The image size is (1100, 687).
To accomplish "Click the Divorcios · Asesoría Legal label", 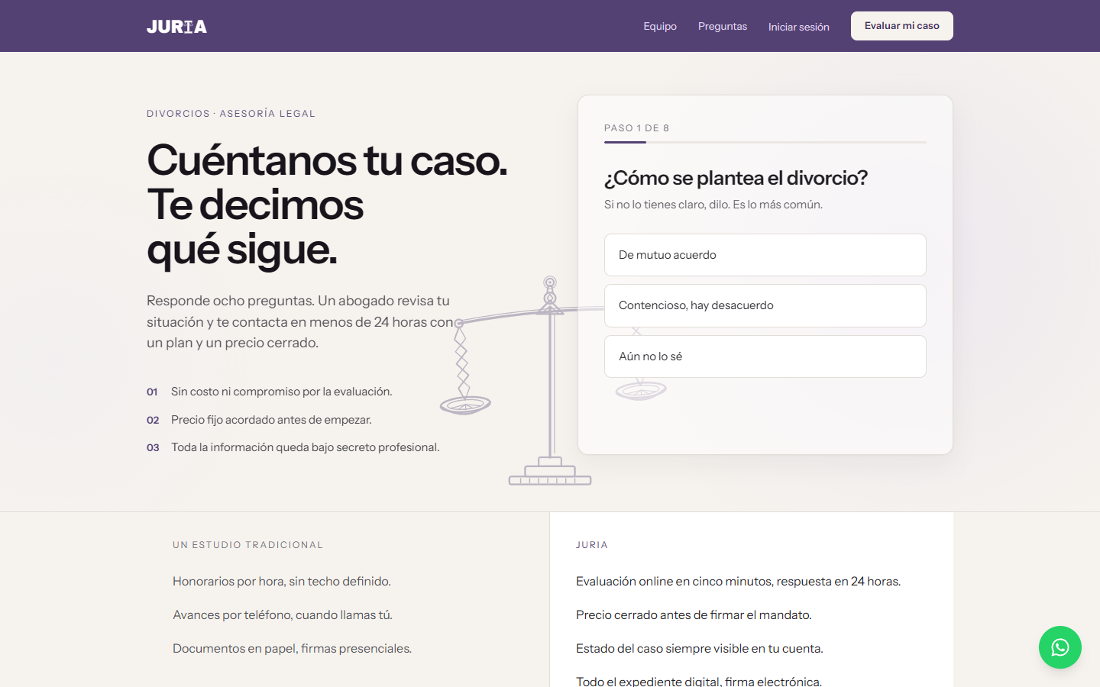I will click(231, 114).
